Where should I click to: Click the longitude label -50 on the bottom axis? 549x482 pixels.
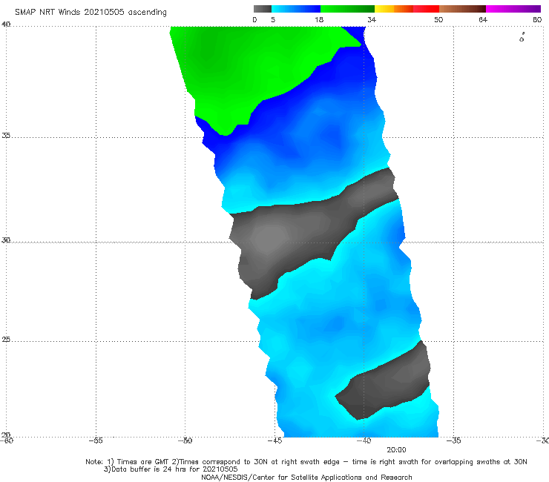coord(185,440)
